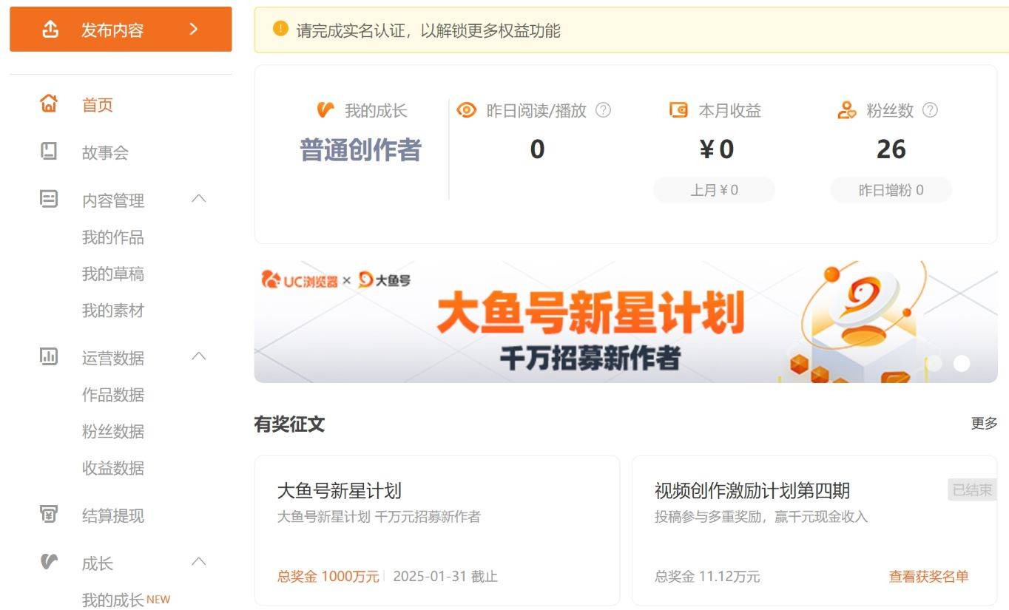Open 视频创作激励计划第四期 contest card title

[x=752, y=491]
